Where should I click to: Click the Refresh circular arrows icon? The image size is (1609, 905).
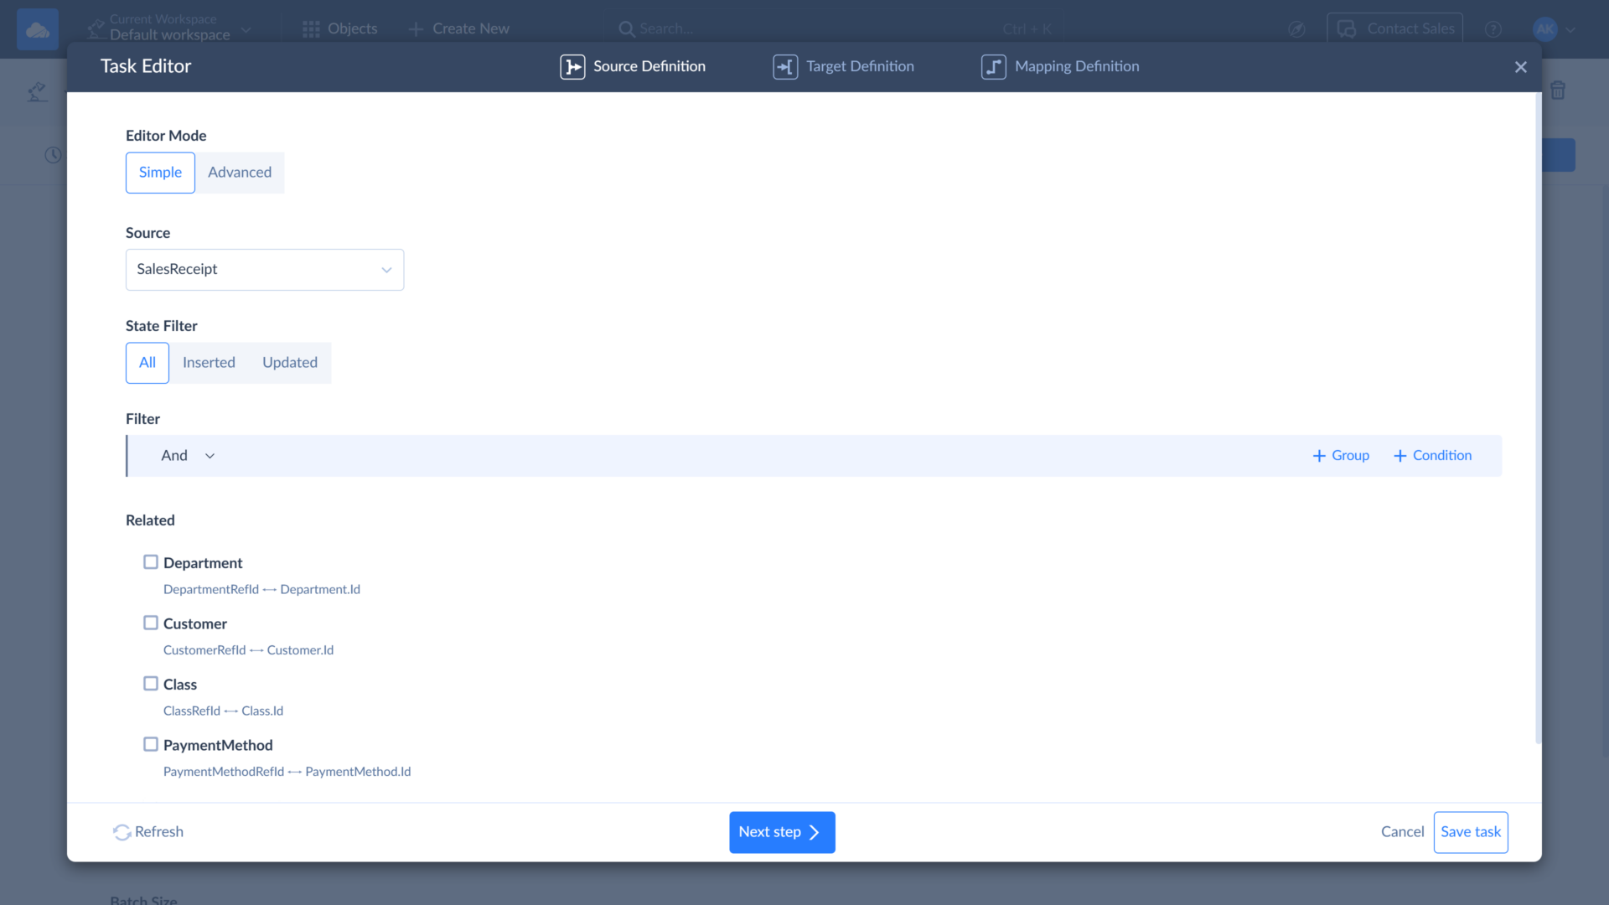(122, 832)
